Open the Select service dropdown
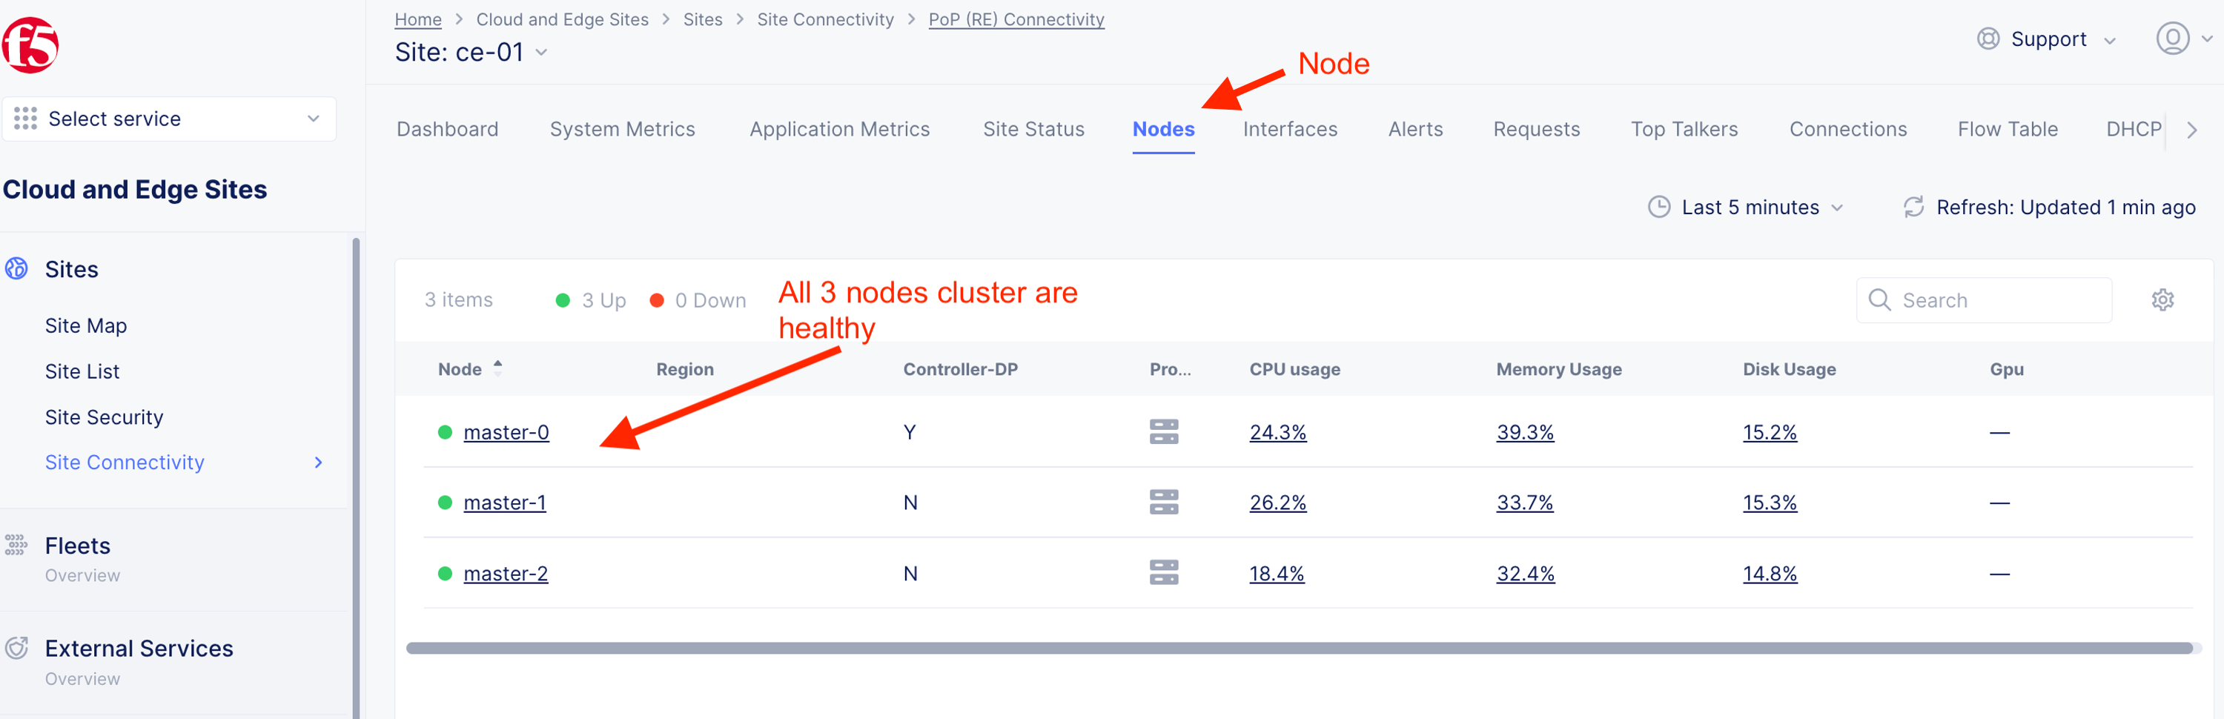The height and width of the screenshot is (719, 2224). (x=169, y=119)
